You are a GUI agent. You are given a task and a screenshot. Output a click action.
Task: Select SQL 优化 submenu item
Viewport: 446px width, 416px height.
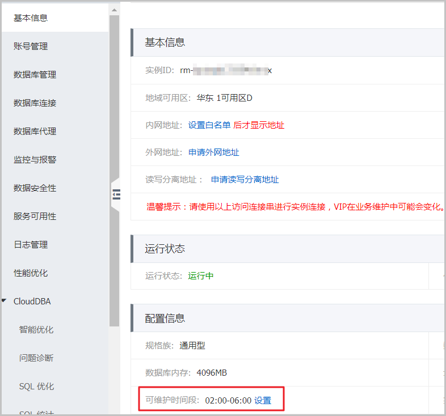pos(36,387)
